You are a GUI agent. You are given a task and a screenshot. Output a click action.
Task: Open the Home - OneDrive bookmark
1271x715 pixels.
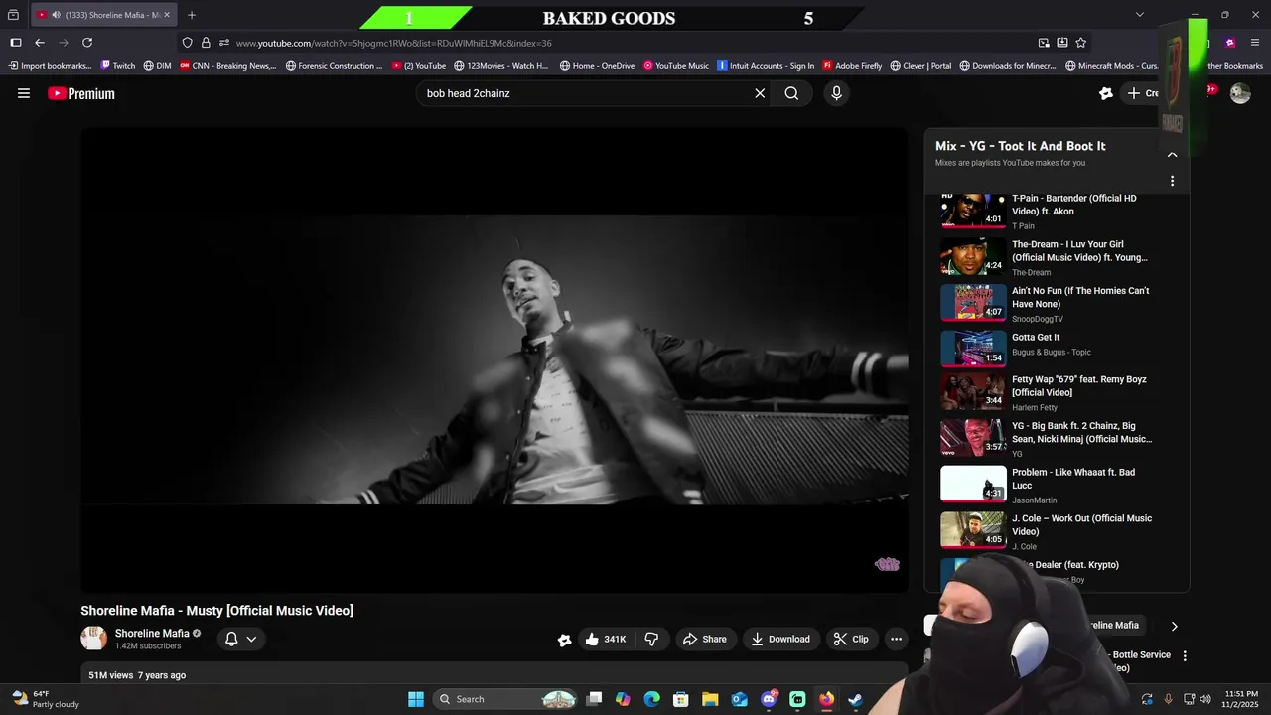[597, 66]
